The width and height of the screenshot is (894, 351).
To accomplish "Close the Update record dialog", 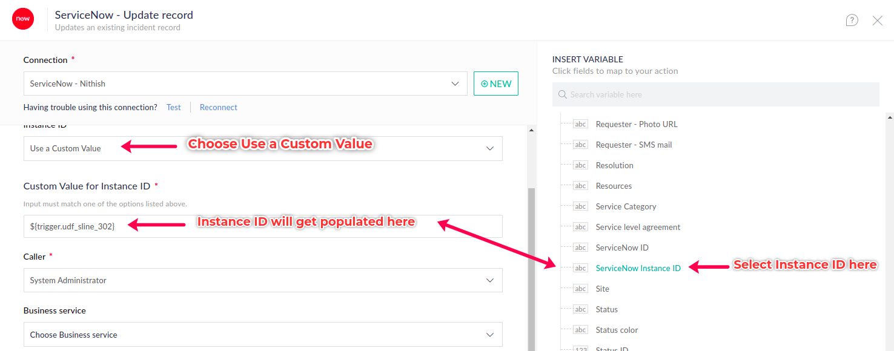I will coord(877,21).
